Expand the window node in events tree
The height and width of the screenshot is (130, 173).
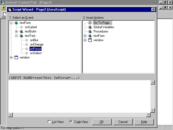11,57
